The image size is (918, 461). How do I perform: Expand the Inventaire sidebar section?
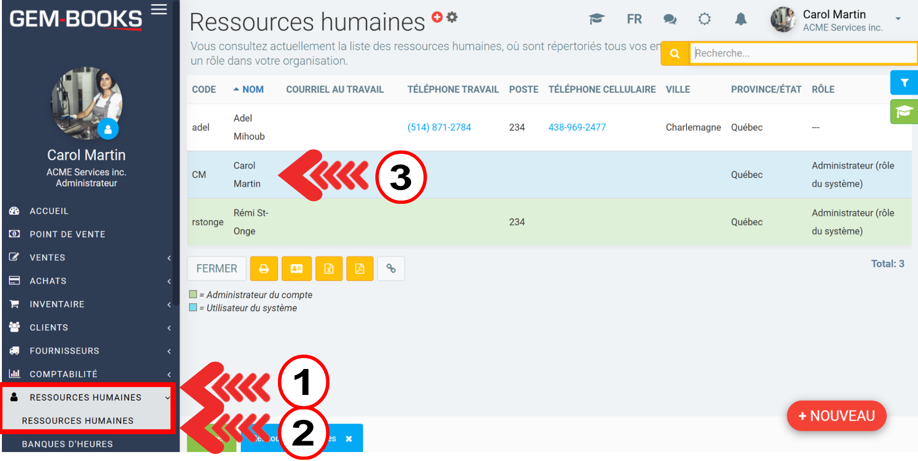coord(57,304)
